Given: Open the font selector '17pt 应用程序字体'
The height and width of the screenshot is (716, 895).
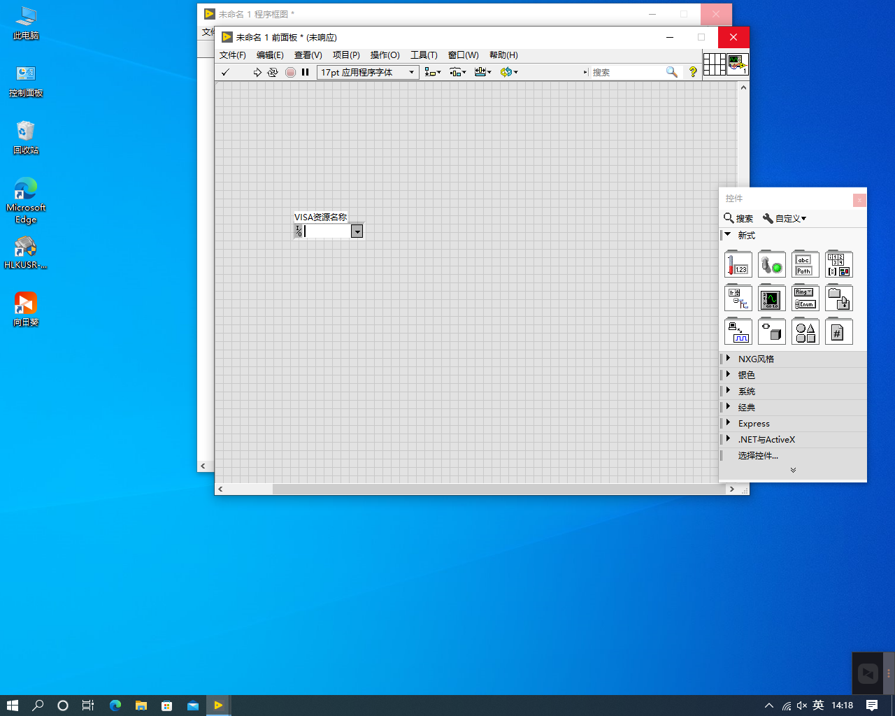Looking at the screenshot, I should 368,72.
